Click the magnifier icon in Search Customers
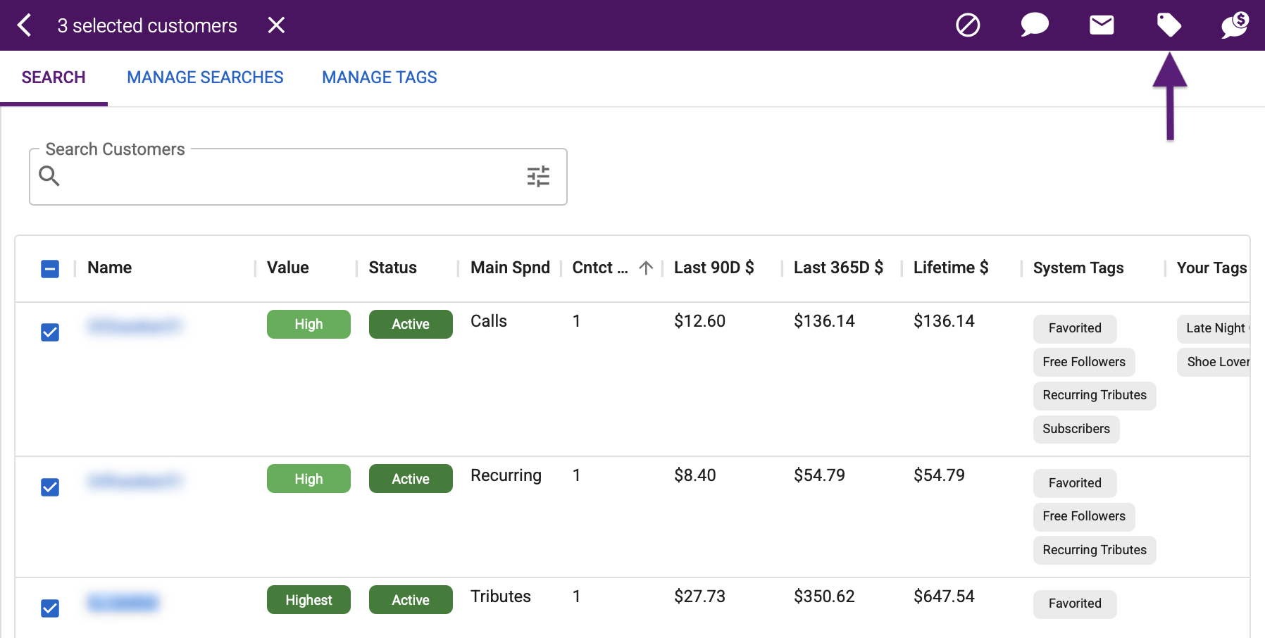This screenshot has height=638, width=1265. click(49, 175)
